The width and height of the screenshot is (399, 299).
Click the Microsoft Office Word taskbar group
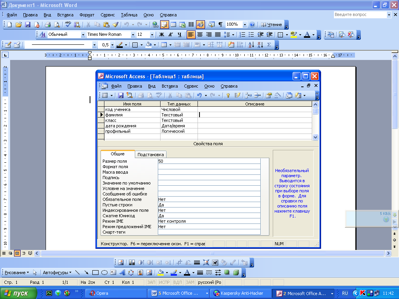tap(178, 293)
